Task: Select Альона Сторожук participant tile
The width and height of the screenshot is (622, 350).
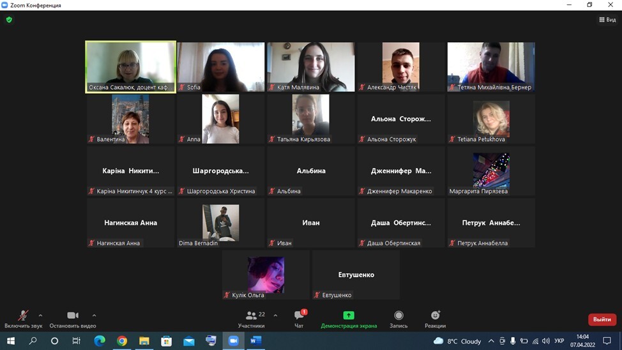Action: pyautogui.click(x=401, y=119)
